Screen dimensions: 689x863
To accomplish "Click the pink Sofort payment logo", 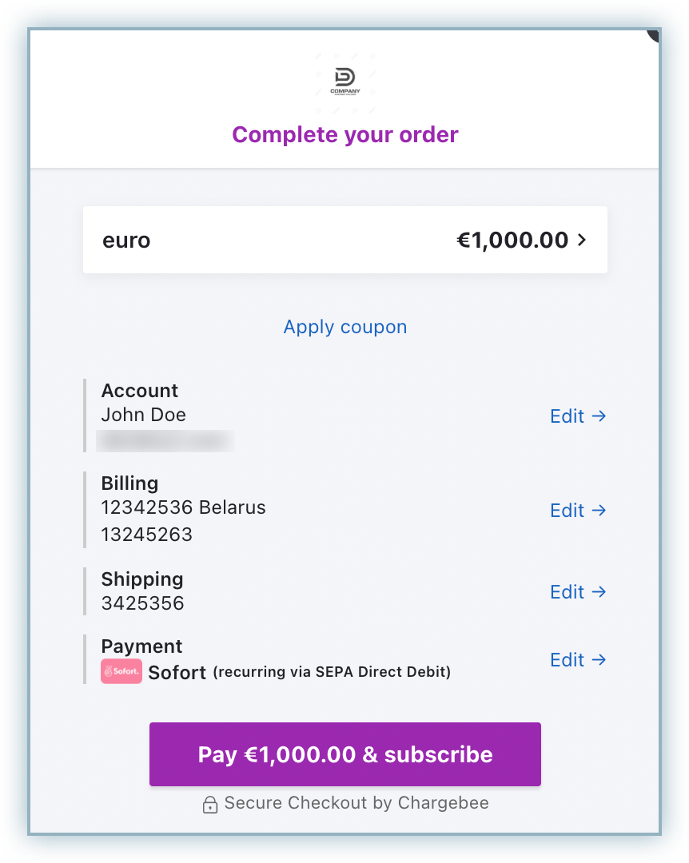I will (121, 672).
